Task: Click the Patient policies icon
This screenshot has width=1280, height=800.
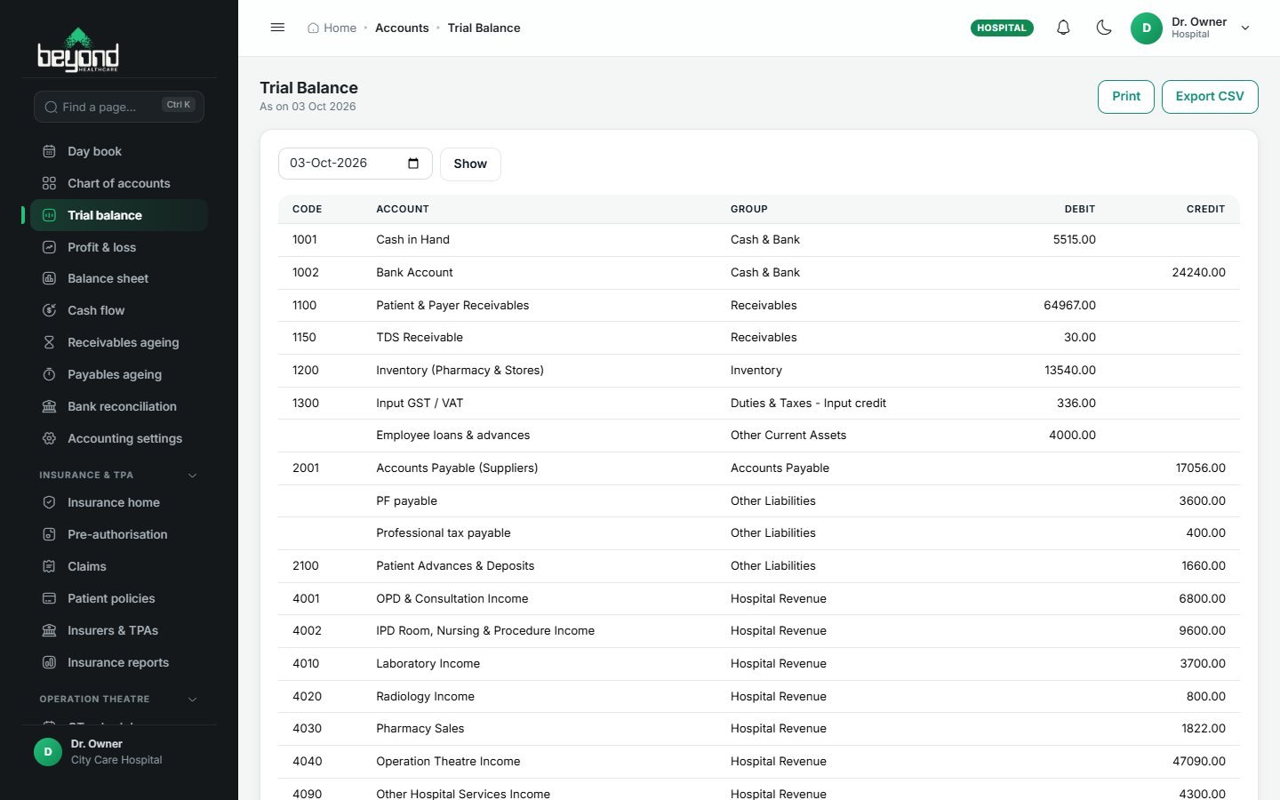Action: point(49,598)
